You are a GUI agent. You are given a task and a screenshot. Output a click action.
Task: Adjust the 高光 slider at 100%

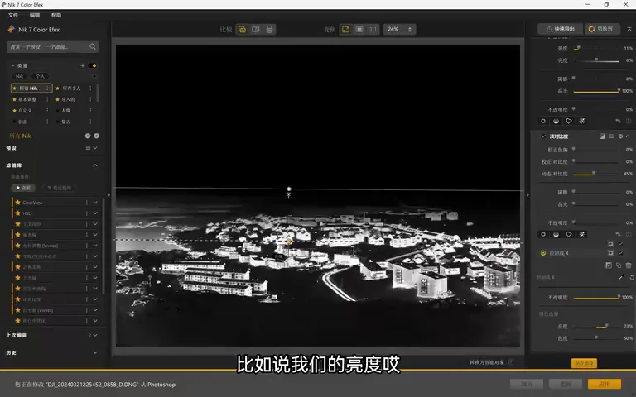coord(596,91)
